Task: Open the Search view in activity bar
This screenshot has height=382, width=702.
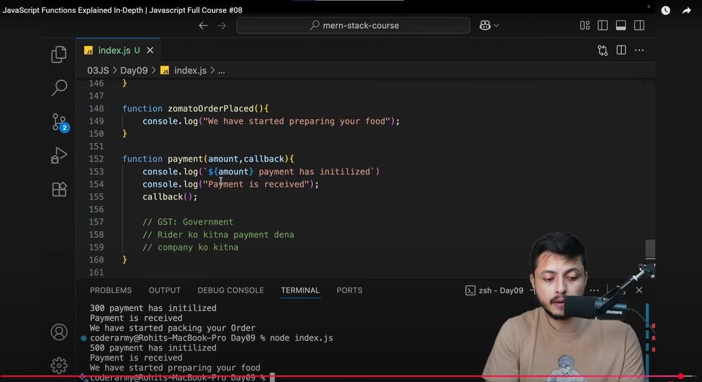Action: (x=59, y=87)
